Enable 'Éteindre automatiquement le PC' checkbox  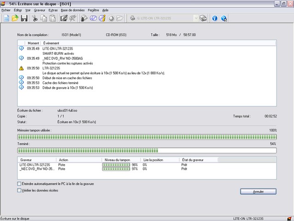pos(19,184)
